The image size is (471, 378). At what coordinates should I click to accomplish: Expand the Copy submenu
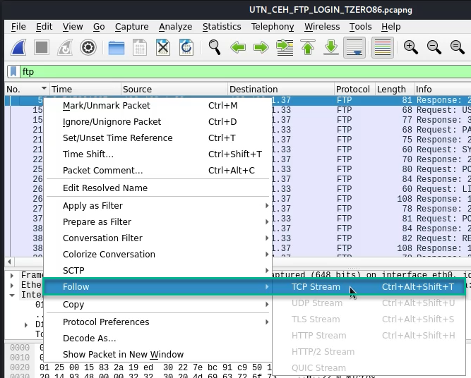(157, 305)
